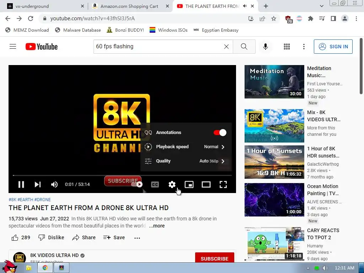Open miniplayer mode icon
This screenshot has width=364, height=273.
coord(189,184)
